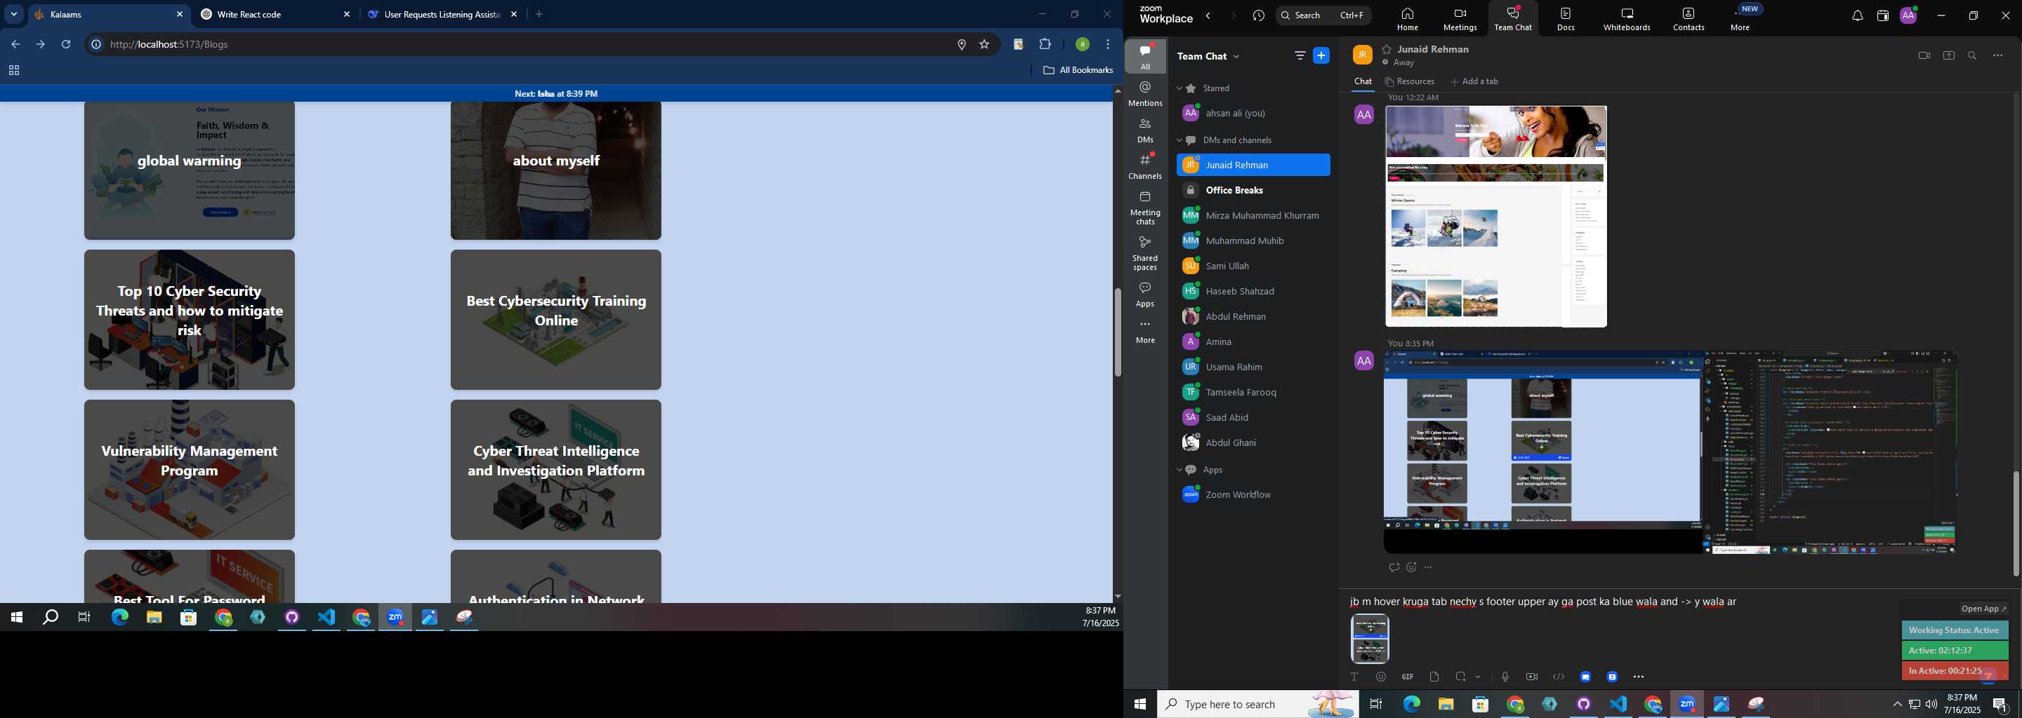Collapse the Apps section in chat list

[1179, 470]
